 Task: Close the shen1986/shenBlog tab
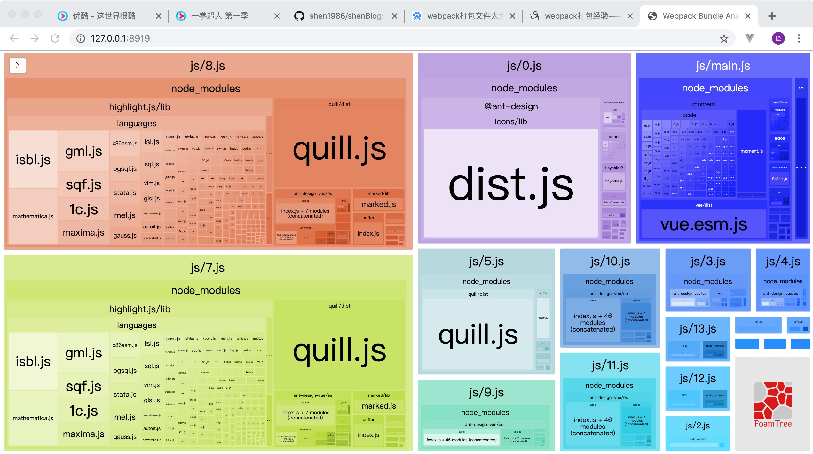click(x=395, y=16)
